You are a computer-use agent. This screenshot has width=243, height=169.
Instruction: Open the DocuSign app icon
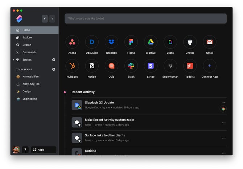[92, 42]
